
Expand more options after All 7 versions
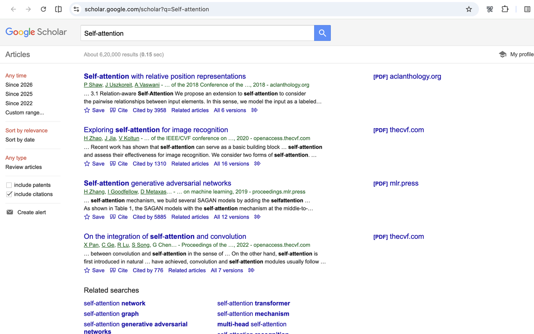click(x=251, y=270)
